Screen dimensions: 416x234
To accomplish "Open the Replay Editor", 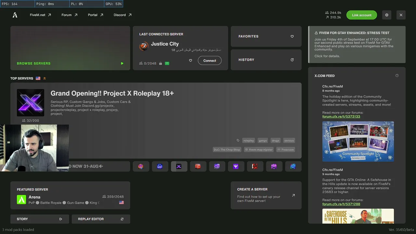I will tap(101, 219).
